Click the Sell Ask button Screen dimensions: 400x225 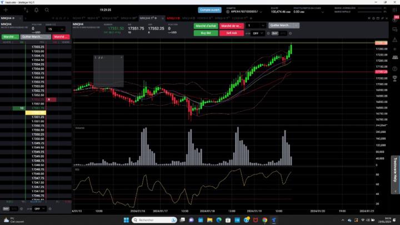pyautogui.click(x=231, y=33)
